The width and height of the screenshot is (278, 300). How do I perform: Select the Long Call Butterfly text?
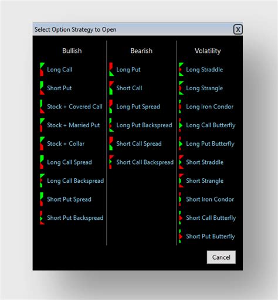click(211, 125)
